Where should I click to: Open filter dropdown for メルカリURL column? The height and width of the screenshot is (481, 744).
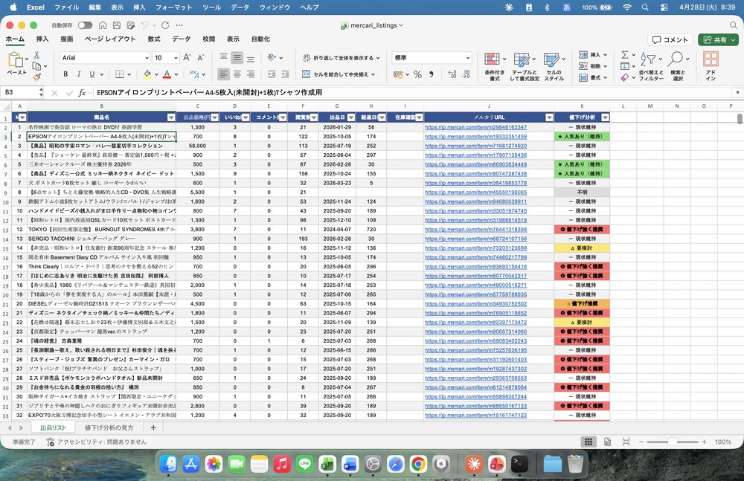pyautogui.click(x=549, y=117)
